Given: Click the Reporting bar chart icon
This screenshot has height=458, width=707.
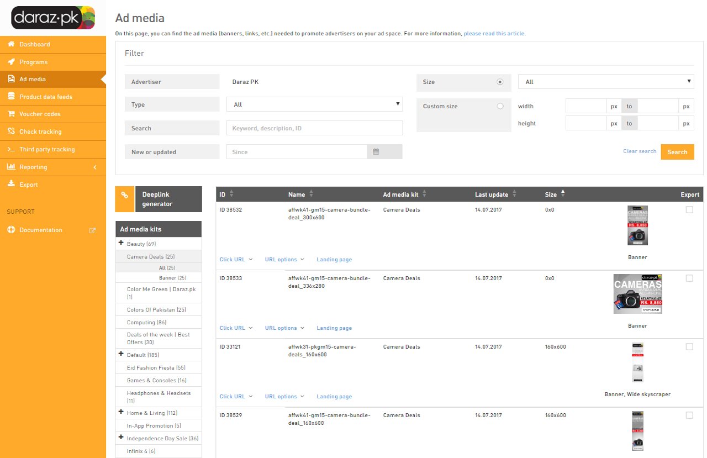Looking at the screenshot, I should pos(11,167).
